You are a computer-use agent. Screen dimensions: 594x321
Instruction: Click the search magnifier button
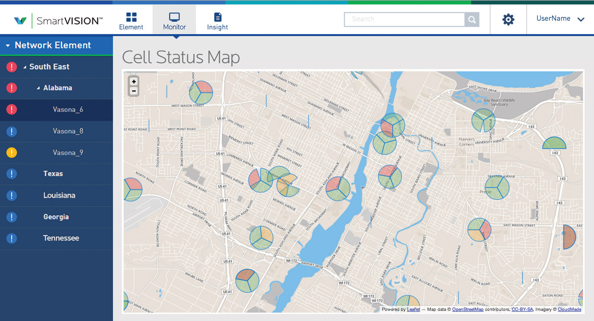click(472, 19)
